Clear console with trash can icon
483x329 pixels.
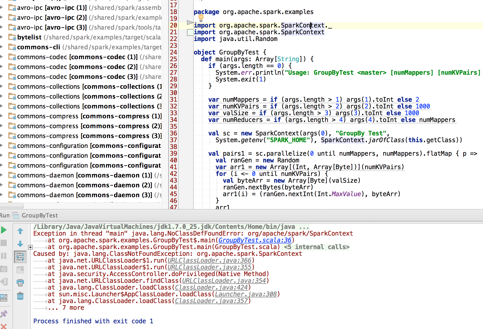coord(20,296)
